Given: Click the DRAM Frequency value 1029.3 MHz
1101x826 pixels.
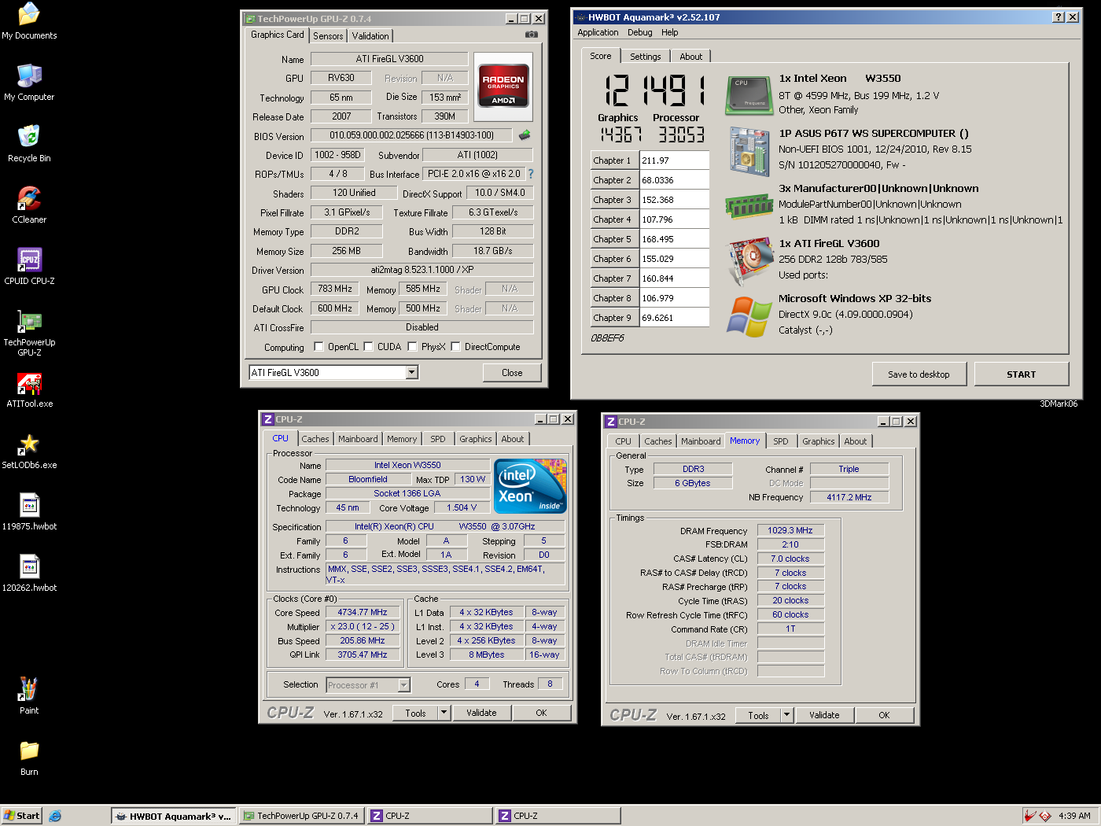Looking at the screenshot, I should (x=790, y=530).
